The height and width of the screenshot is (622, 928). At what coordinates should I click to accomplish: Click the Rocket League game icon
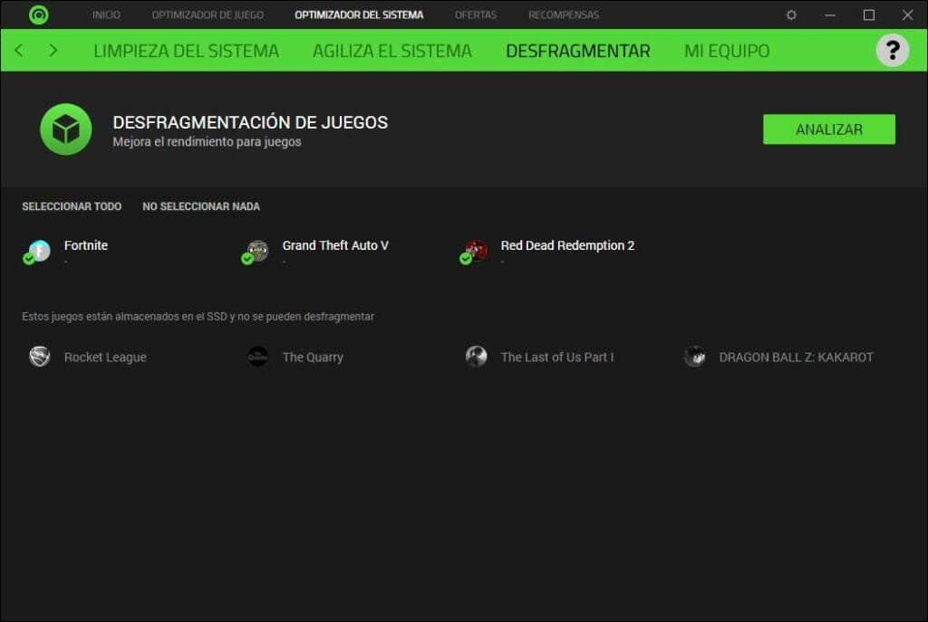tap(39, 357)
